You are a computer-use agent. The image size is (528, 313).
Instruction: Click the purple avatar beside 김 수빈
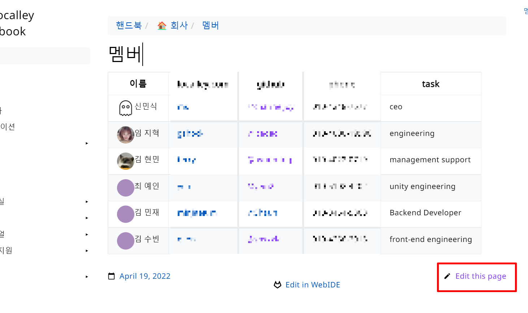point(125,241)
